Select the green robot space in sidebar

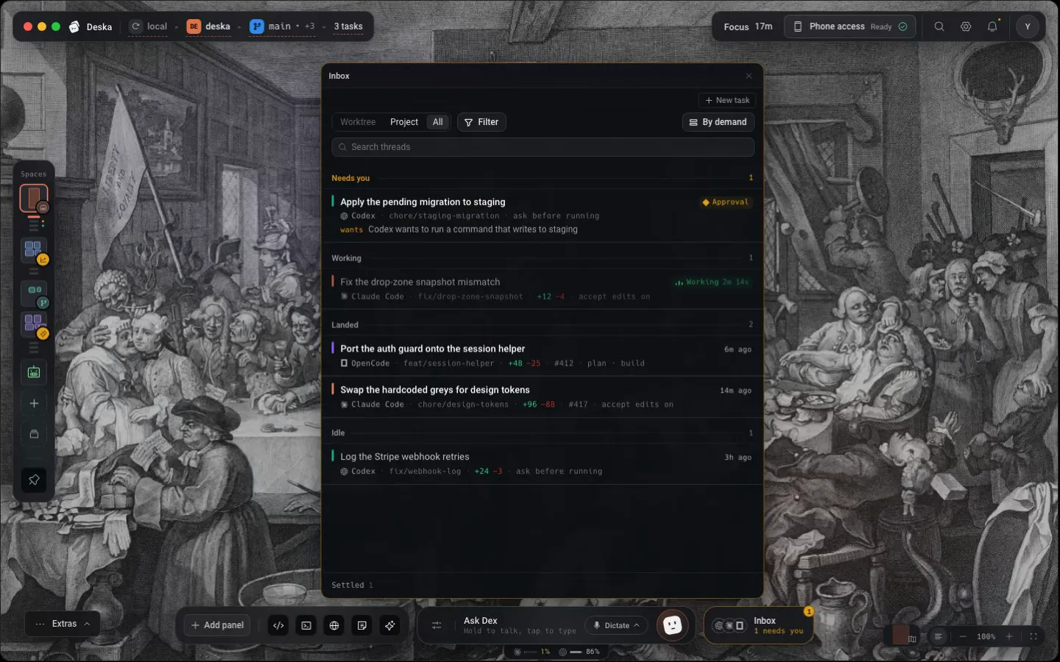pos(34,372)
